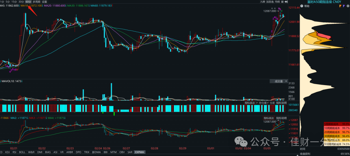Select the DMI indicator tab
The width and height of the screenshot is (350, 156).
pos(39,152)
